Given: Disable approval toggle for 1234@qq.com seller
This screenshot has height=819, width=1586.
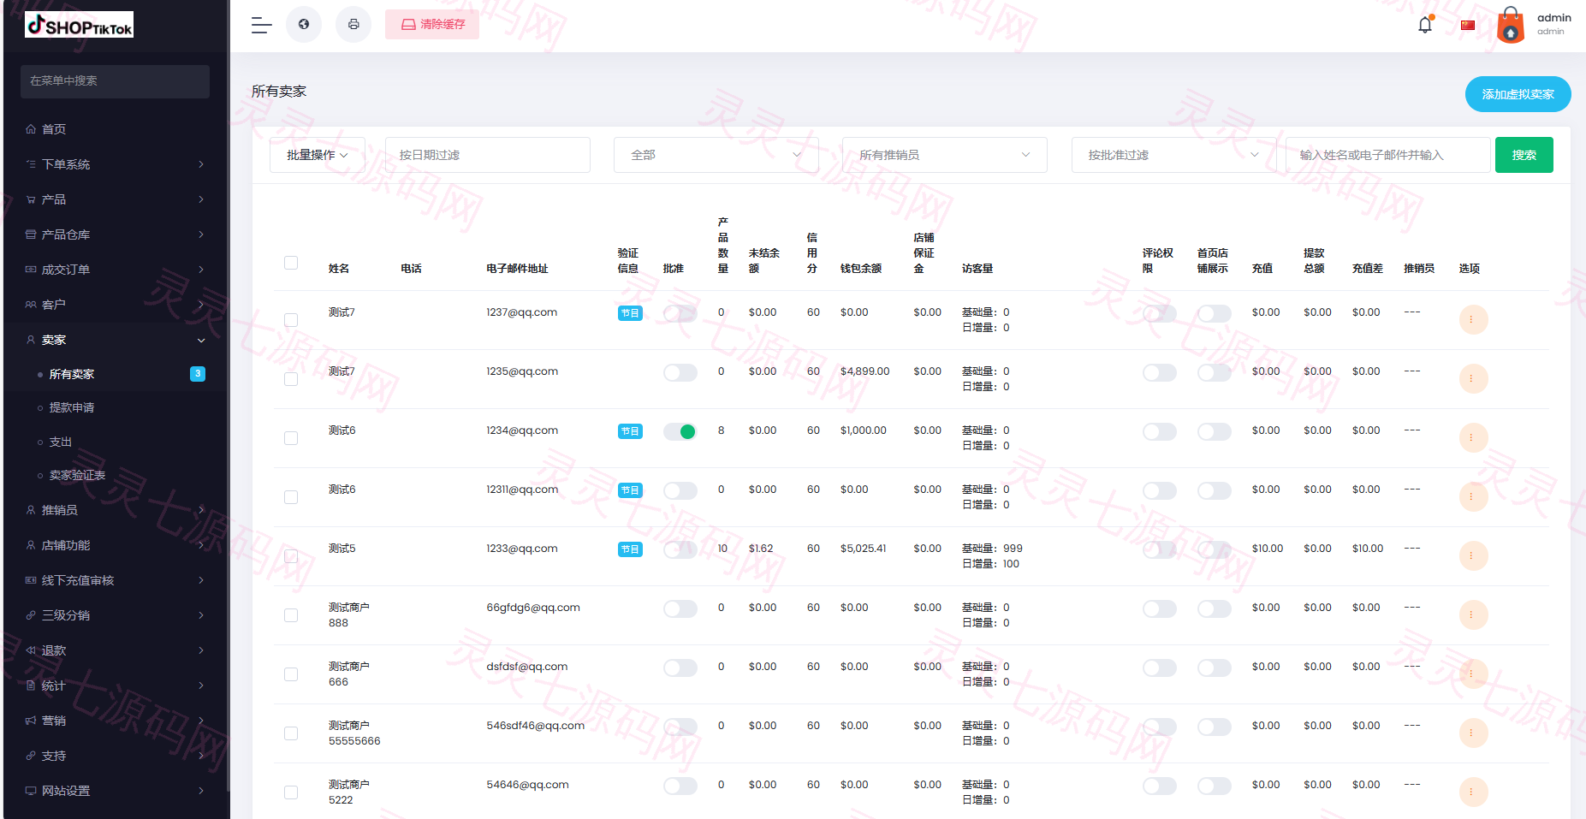Looking at the screenshot, I should (x=680, y=431).
